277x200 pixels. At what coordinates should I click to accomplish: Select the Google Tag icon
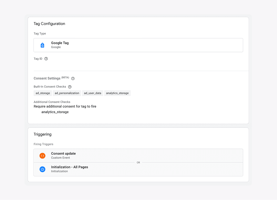(42, 45)
